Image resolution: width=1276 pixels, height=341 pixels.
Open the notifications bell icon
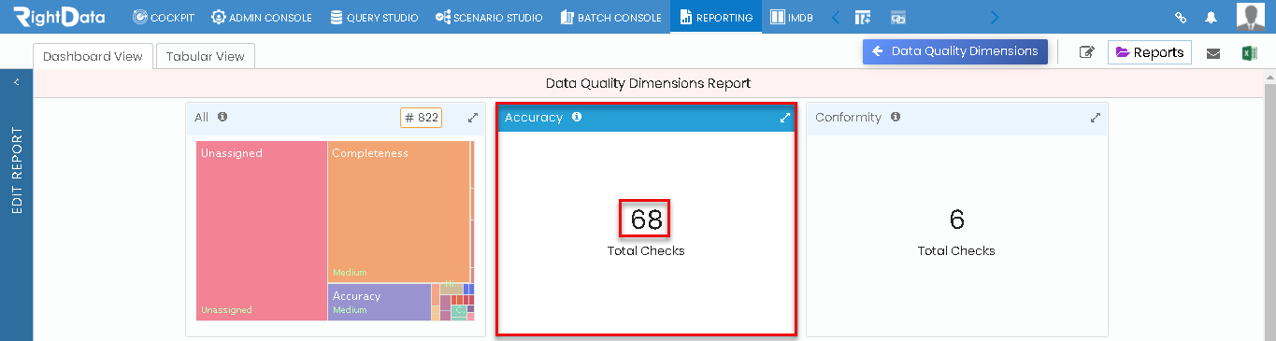(1211, 17)
